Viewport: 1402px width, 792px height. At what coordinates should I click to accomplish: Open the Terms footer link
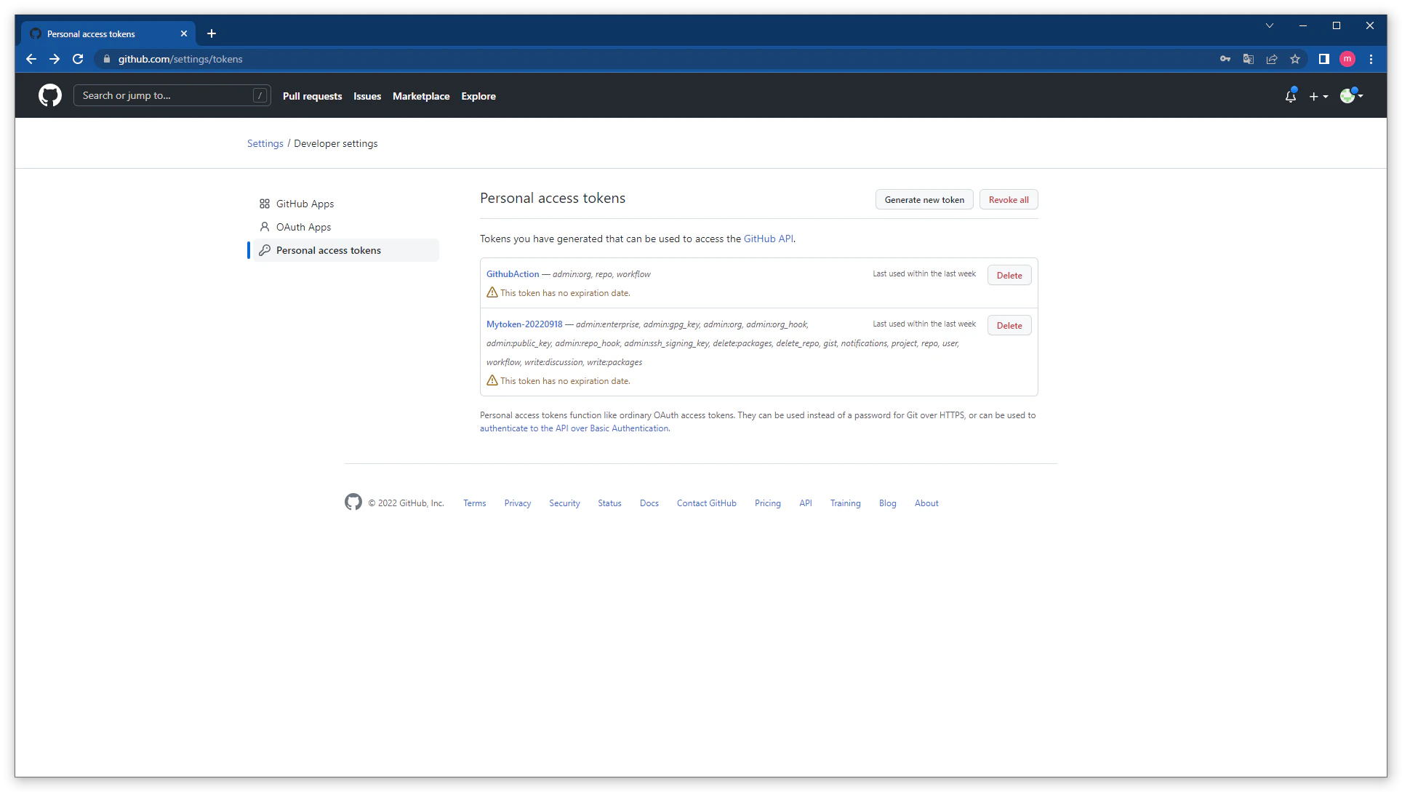click(475, 503)
